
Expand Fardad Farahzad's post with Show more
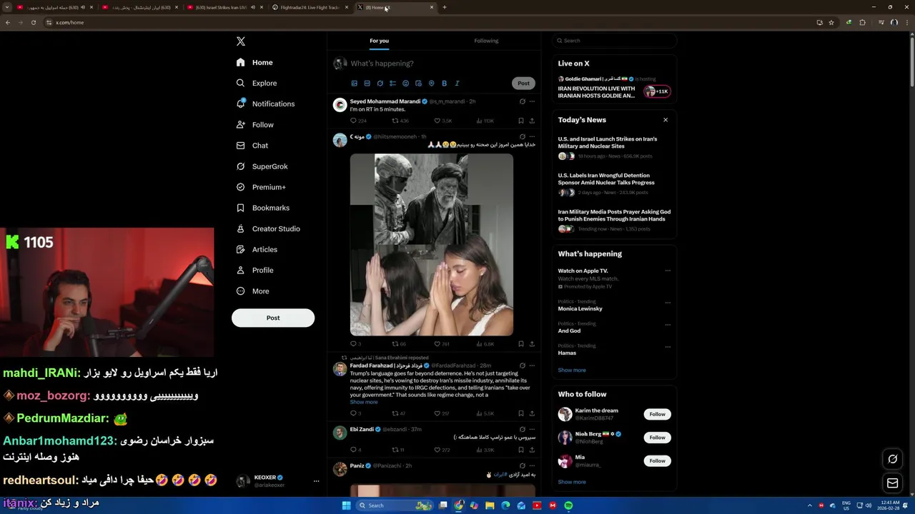(x=364, y=402)
